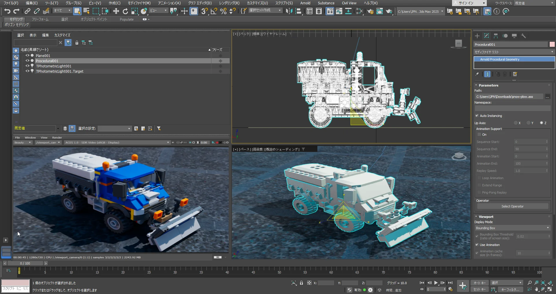Click the pink object color swatch
556x294 pixels.
click(x=552, y=45)
